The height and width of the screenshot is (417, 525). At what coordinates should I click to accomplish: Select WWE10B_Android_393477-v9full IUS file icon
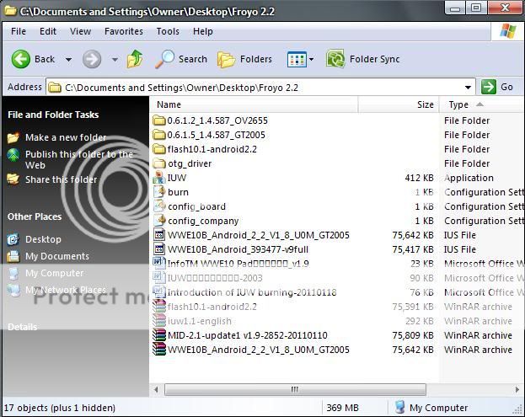coord(159,249)
